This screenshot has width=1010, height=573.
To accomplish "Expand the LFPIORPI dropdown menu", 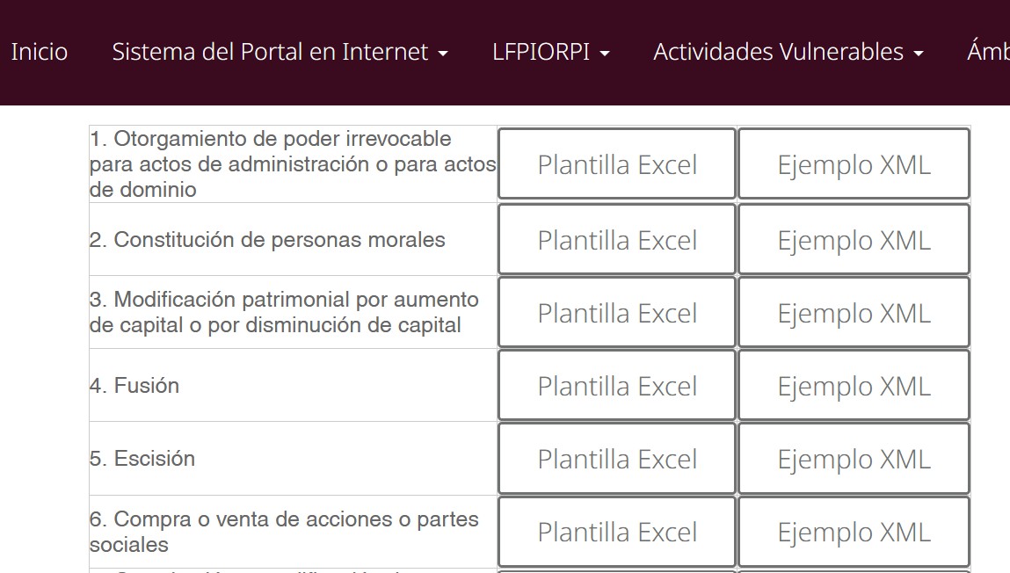I will [x=550, y=52].
